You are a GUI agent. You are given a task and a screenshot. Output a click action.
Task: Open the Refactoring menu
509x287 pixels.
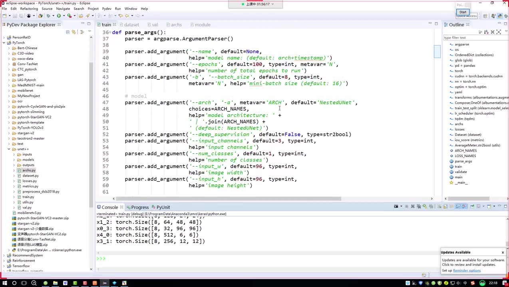point(29,8)
